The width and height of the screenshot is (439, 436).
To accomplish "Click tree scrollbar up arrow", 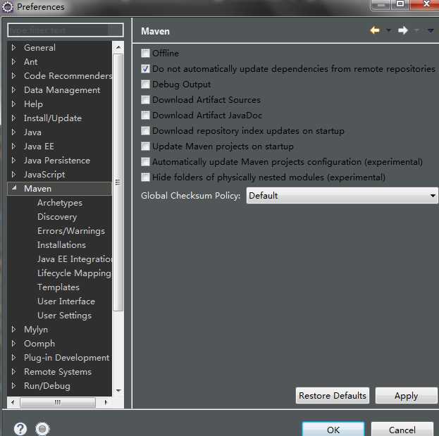I will [x=118, y=48].
